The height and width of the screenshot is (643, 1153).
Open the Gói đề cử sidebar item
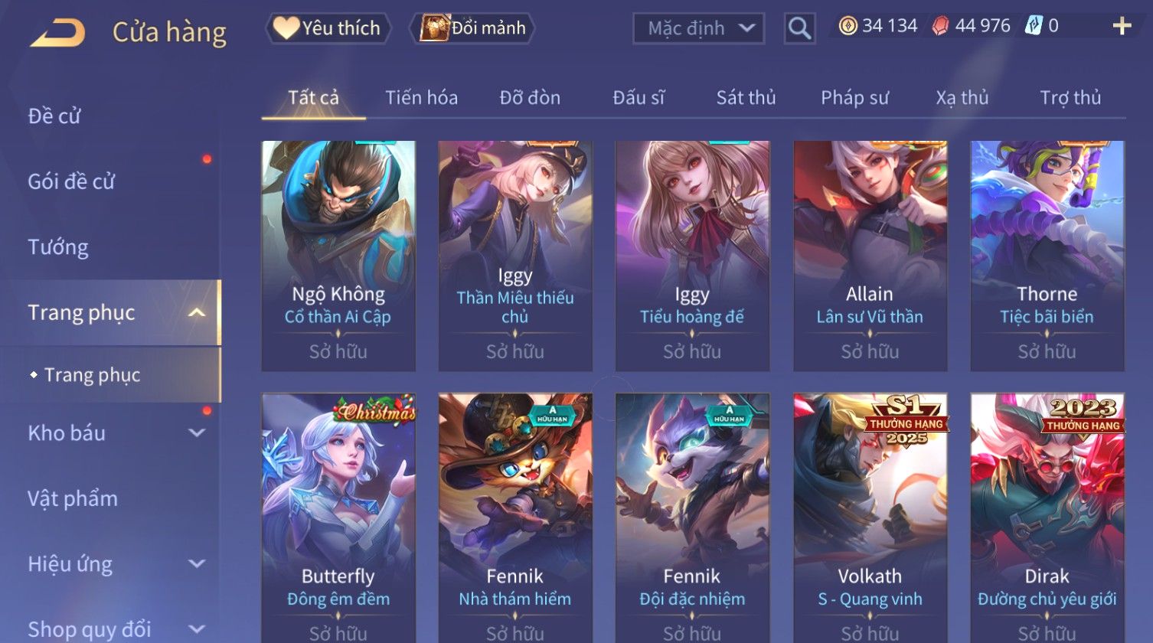click(71, 181)
